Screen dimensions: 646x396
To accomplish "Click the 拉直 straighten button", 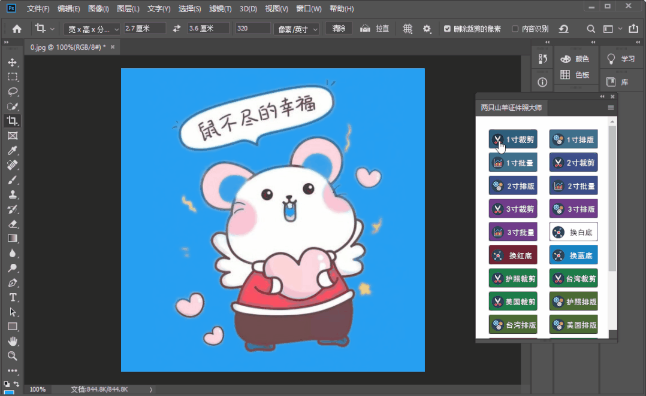I will [x=375, y=28].
